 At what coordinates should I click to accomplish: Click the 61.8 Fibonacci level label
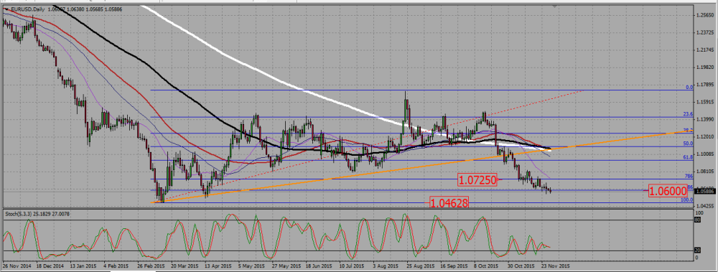pyautogui.click(x=688, y=157)
